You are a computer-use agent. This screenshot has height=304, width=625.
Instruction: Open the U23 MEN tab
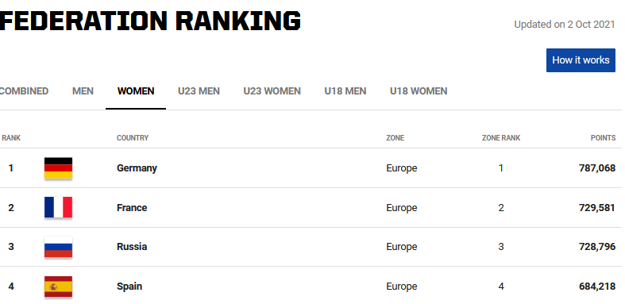pyautogui.click(x=199, y=91)
